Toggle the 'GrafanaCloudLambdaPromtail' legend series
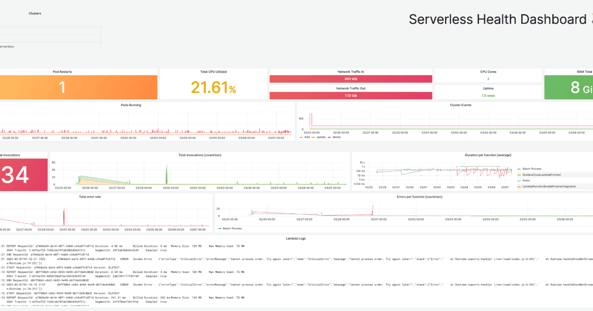 (542, 175)
